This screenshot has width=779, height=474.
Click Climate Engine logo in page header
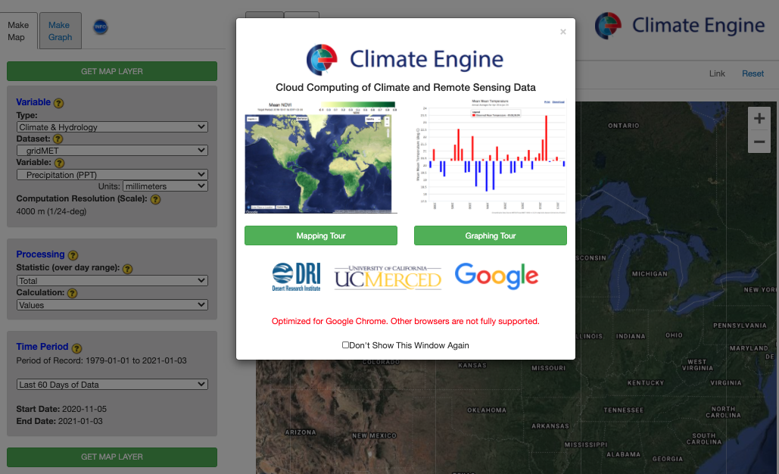pos(680,25)
